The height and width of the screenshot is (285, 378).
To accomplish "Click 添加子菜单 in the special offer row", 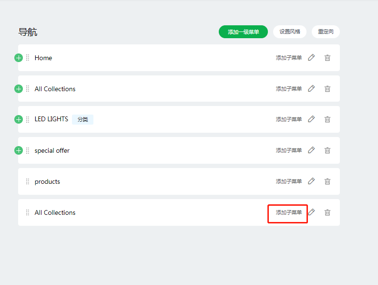I will tap(288, 150).
